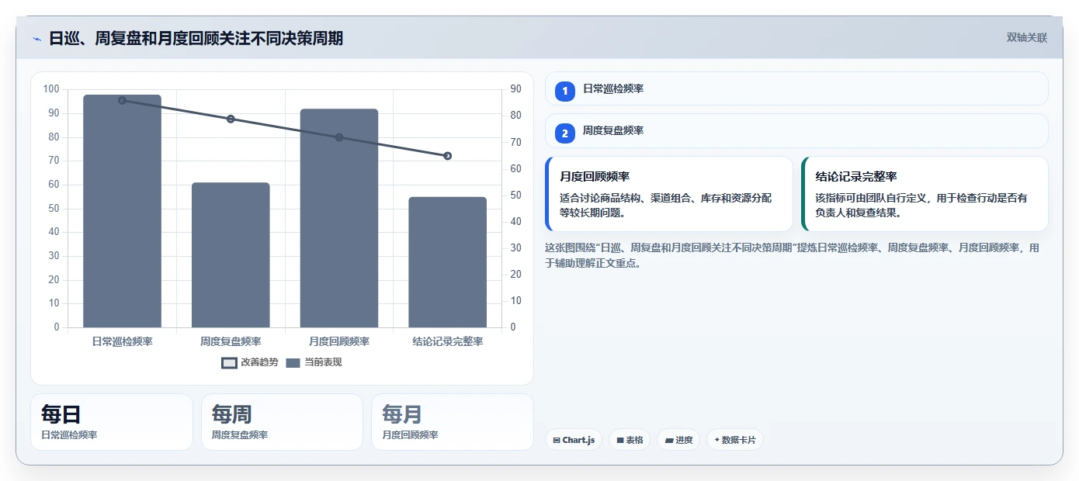This screenshot has width=1079, height=481.
Task: Click the chart title 日巡、周复盘和月度回顾关注不同决策周期
Action: pos(196,38)
